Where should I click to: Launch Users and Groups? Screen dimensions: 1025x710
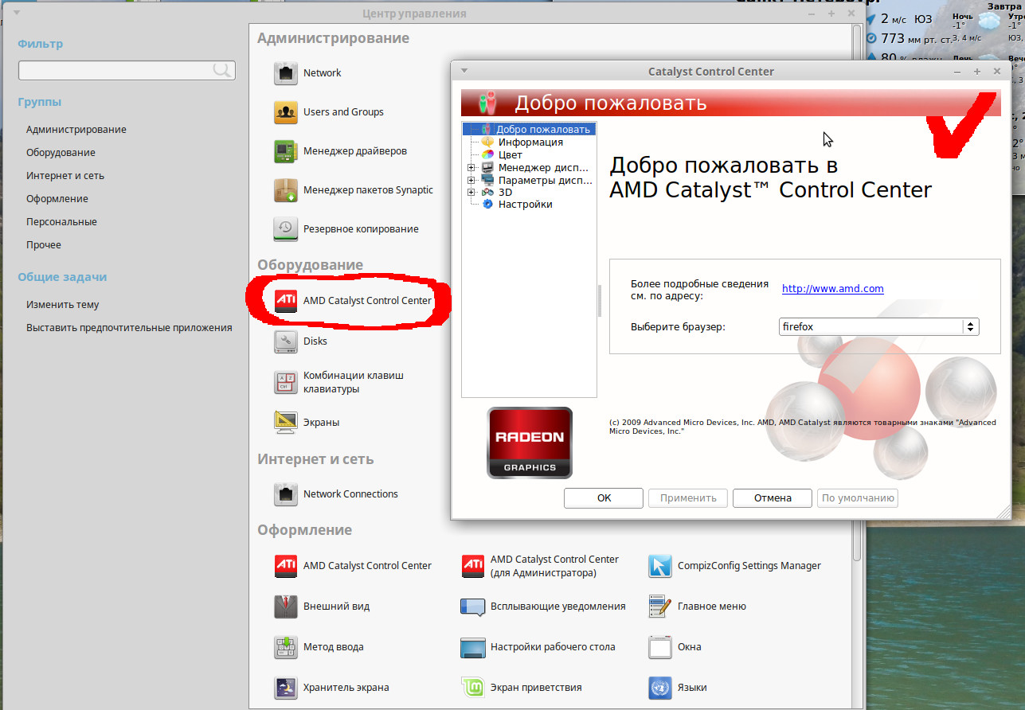tap(286, 112)
